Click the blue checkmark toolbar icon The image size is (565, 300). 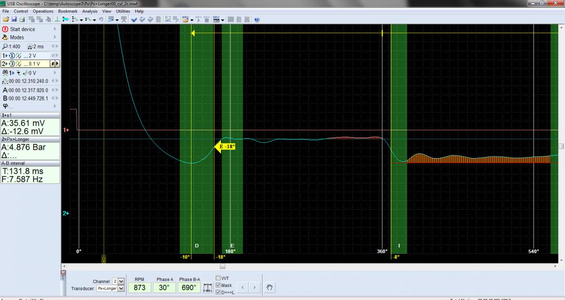[x=134, y=19]
